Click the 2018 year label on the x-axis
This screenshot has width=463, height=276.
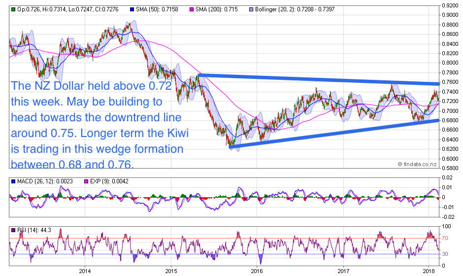click(429, 271)
